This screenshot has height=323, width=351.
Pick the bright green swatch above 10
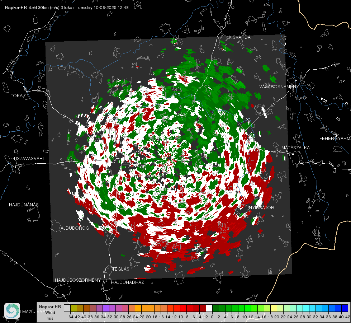(248, 308)
